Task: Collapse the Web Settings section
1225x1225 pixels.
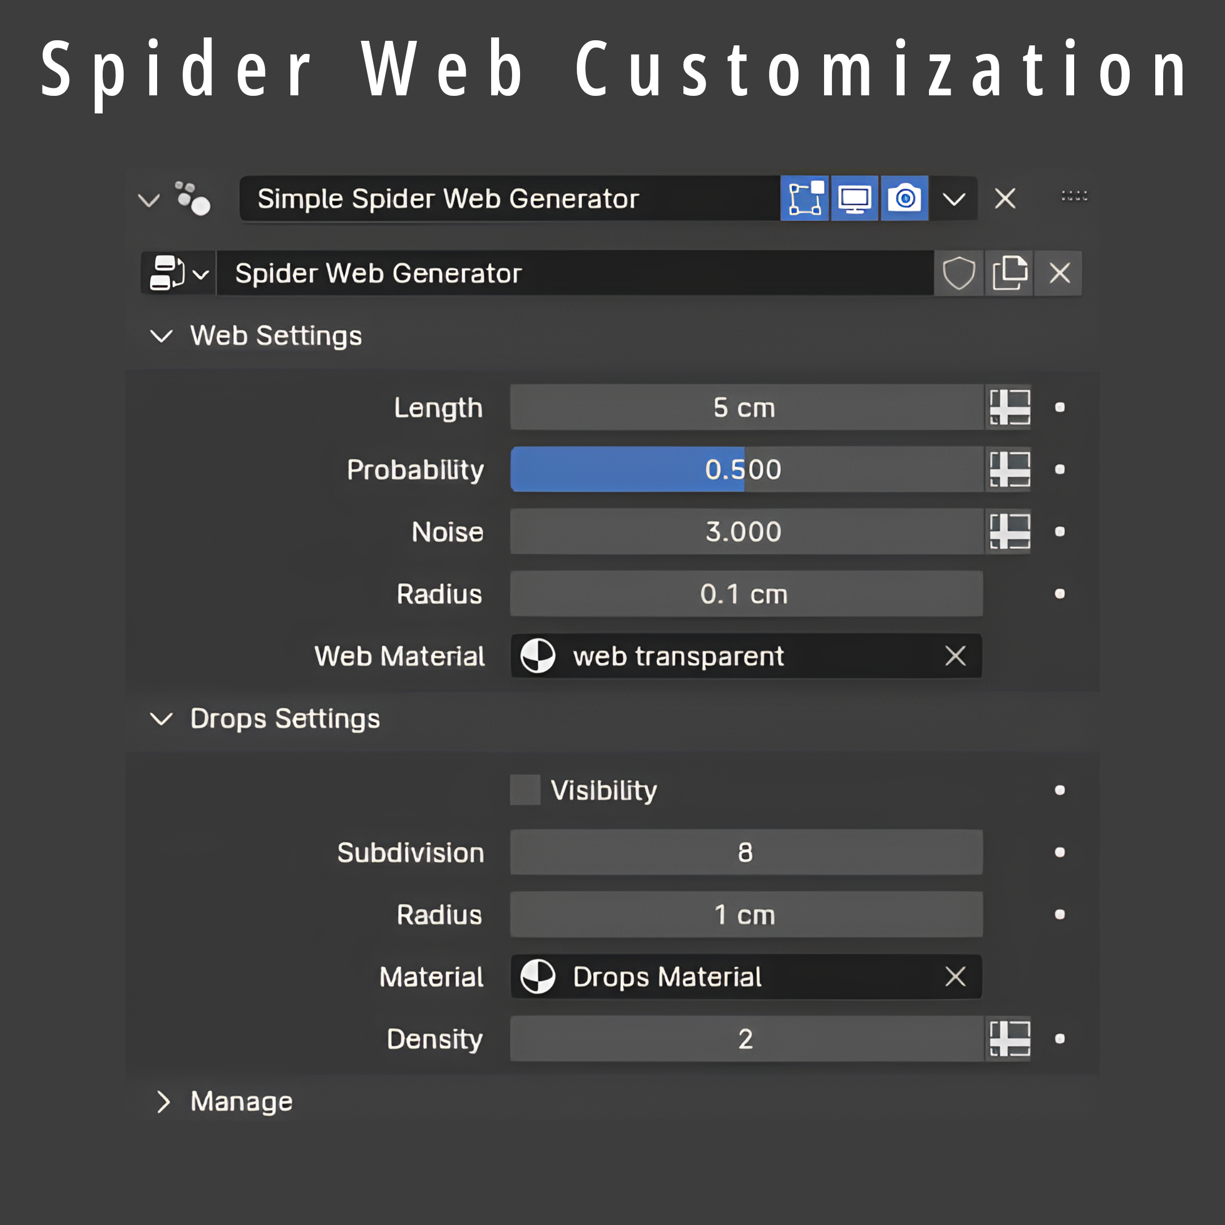Action: 162,335
